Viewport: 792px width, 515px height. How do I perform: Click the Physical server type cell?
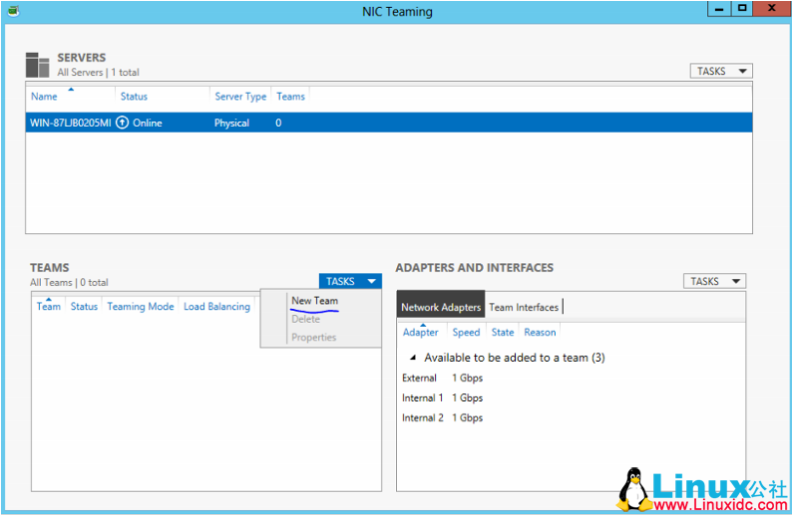click(x=231, y=123)
